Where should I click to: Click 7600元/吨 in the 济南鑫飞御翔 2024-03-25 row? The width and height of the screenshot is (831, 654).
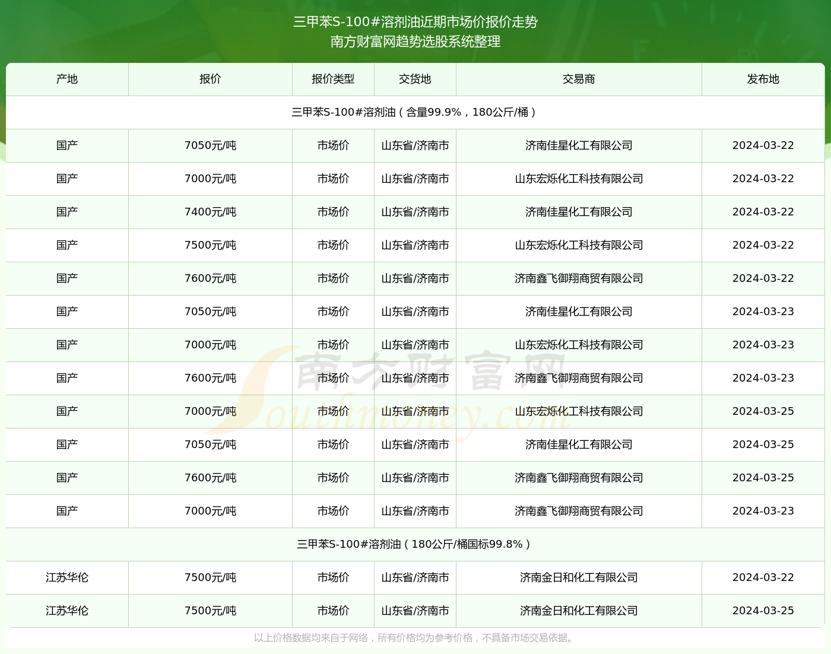point(210,478)
